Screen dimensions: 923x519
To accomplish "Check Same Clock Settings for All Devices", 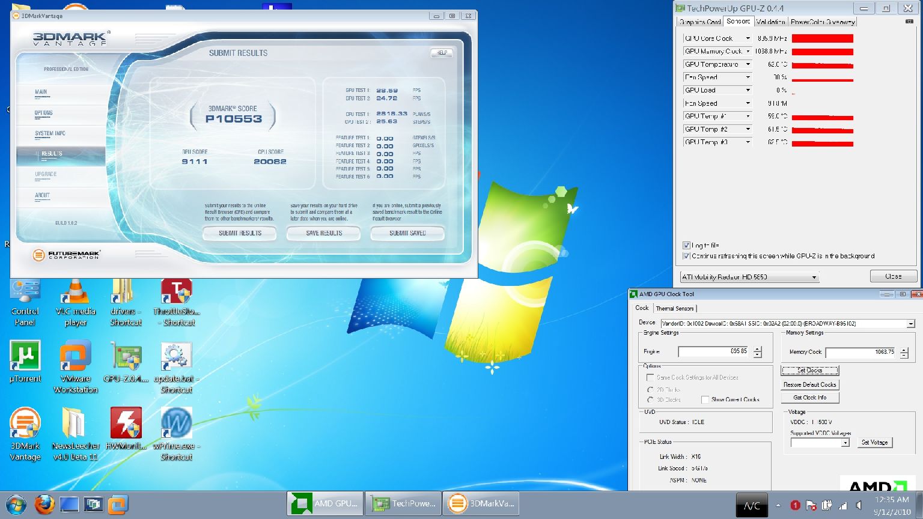I will click(650, 377).
